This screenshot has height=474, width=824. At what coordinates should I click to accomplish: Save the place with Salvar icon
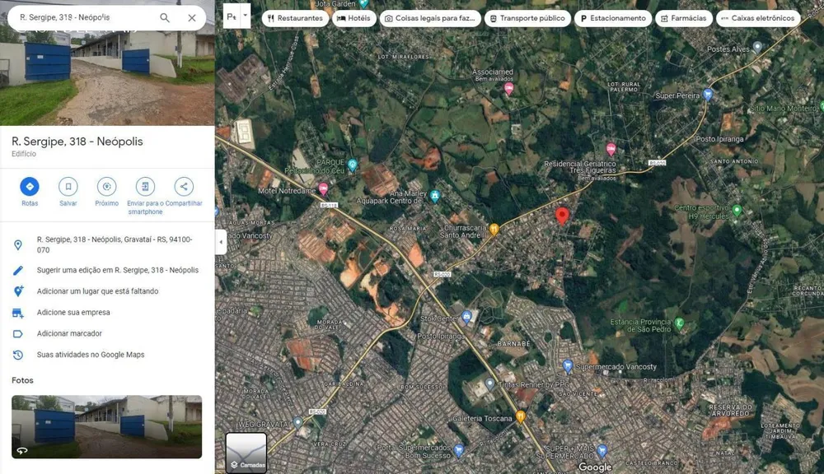pyautogui.click(x=68, y=186)
